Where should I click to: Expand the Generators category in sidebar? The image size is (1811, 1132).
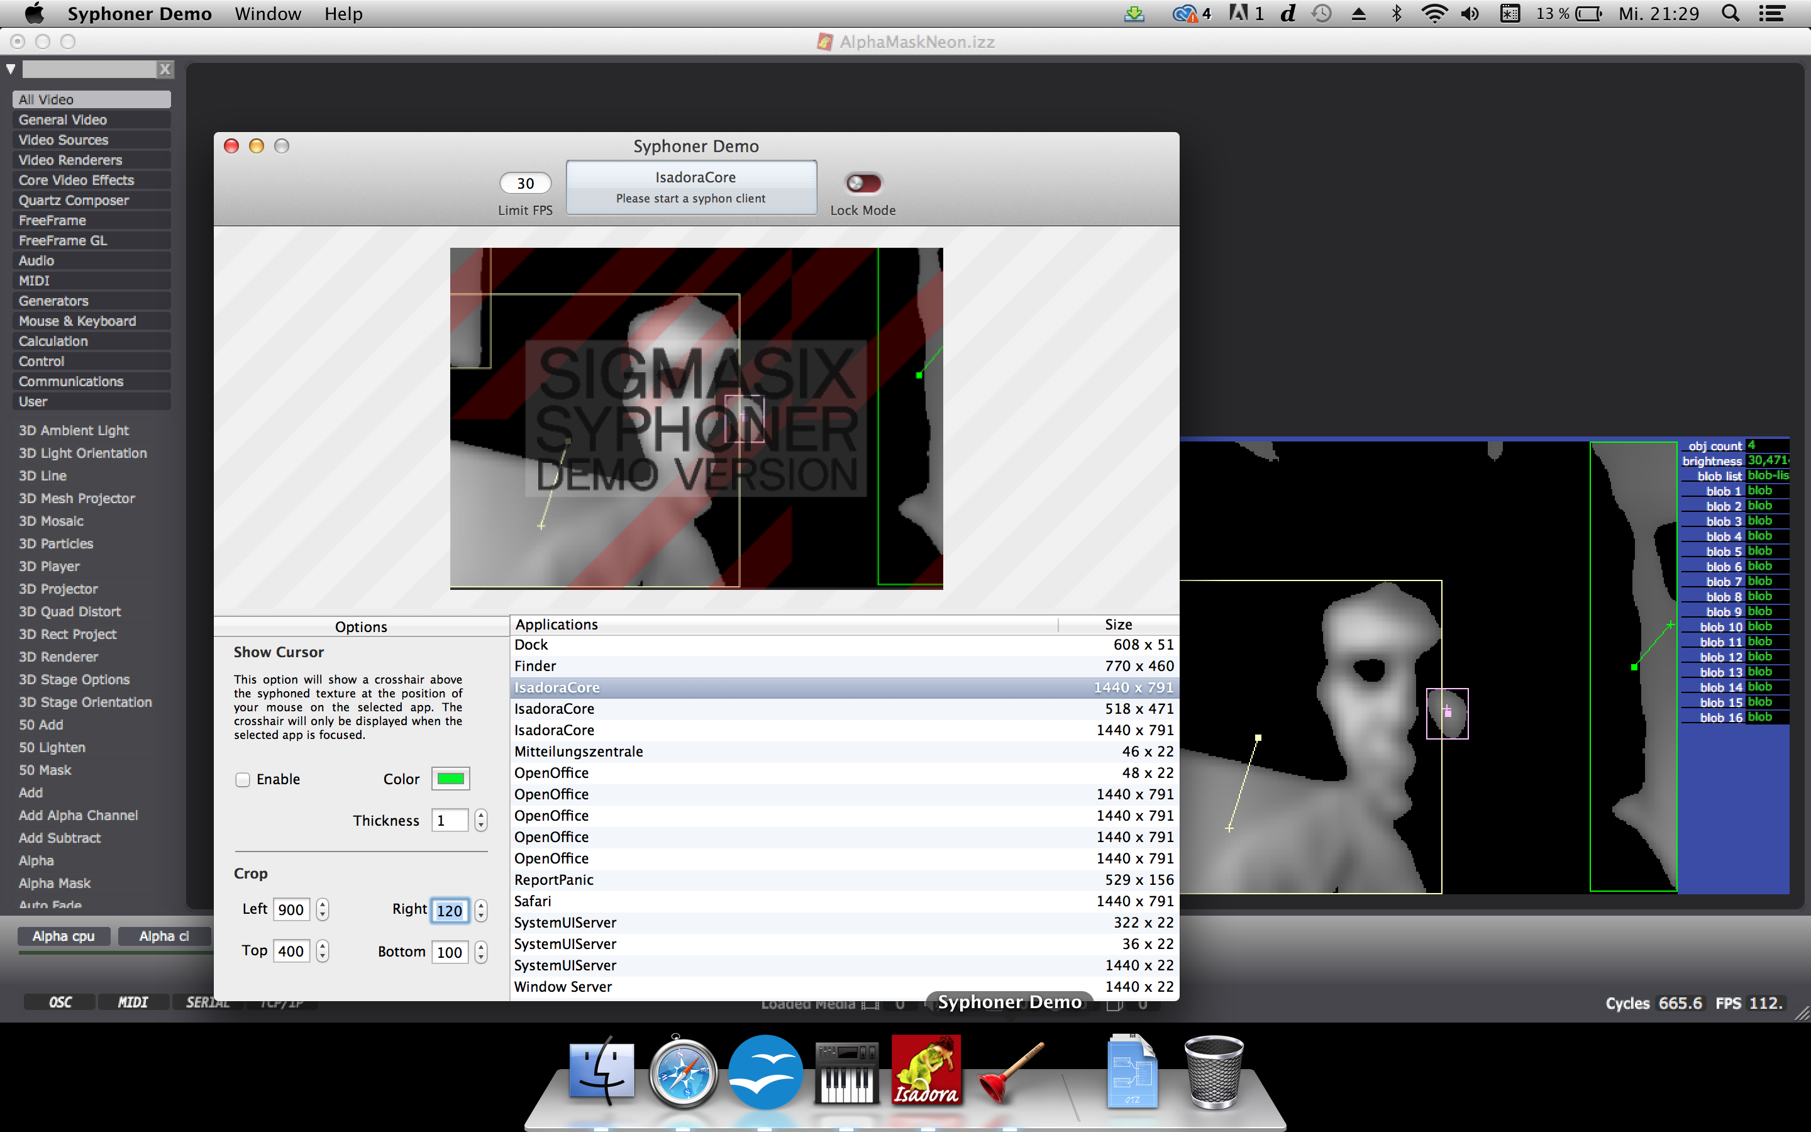click(52, 300)
